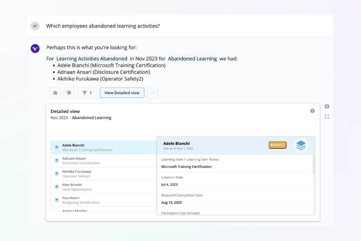The image size is (361, 241).
Task: Click the thumbs down feedback icon
Action: click(x=69, y=93)
